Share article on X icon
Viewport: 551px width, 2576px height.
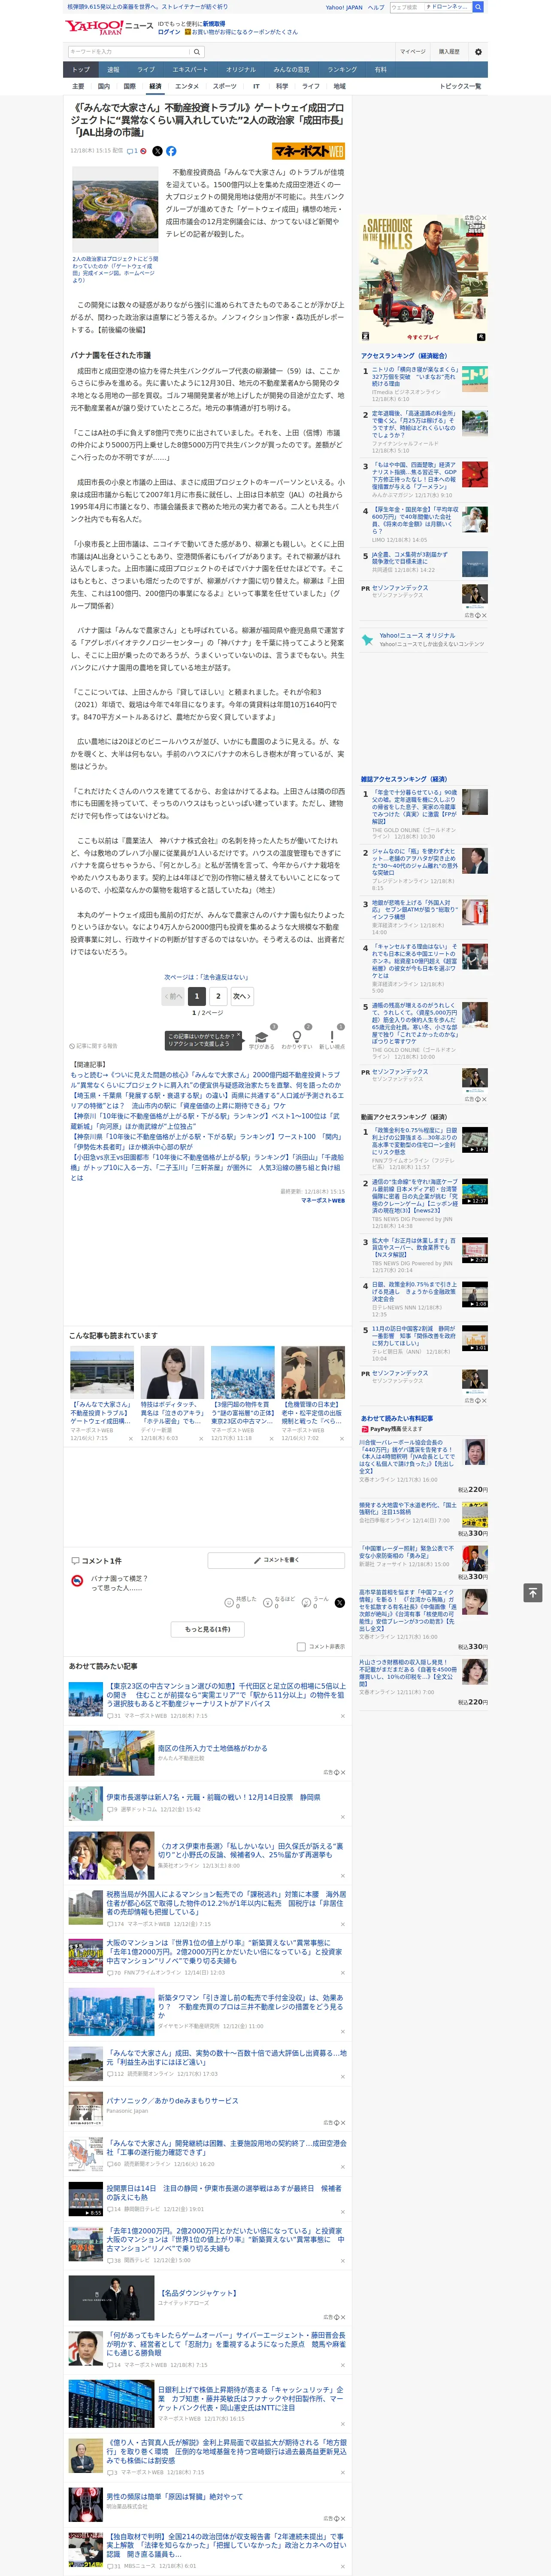pos(157,151)
